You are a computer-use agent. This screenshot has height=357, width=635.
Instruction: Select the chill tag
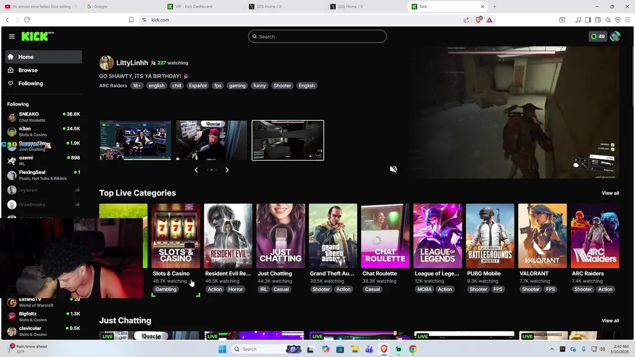click(x=177, y=86)
